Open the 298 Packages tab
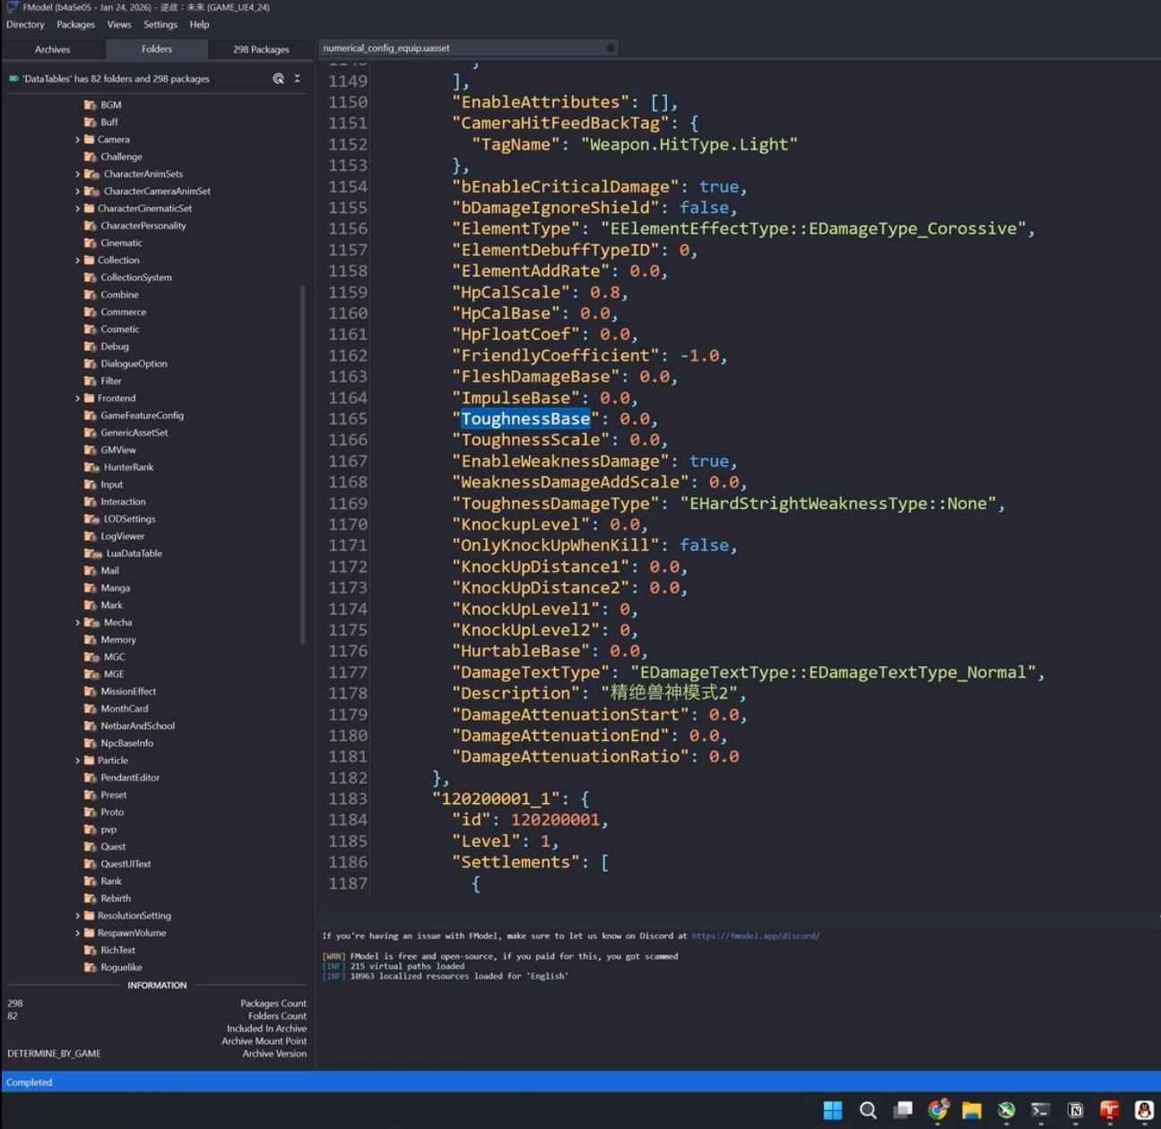This screenshot has width=1161, height=1129. pyautogui.click(x=261, y=49)
